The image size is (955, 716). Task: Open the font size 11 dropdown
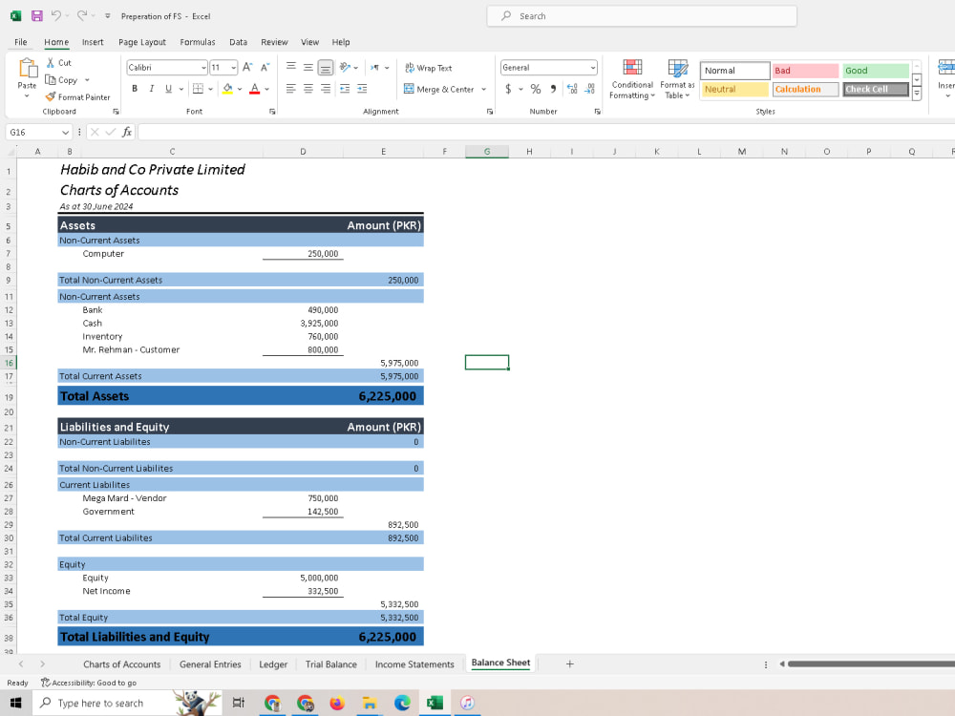click(234, 68)
